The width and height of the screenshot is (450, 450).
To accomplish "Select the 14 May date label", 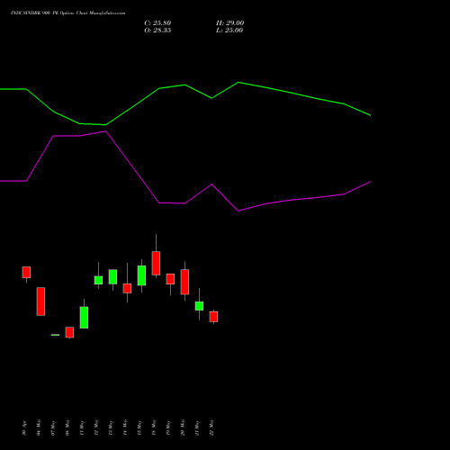I will [125, 427].
